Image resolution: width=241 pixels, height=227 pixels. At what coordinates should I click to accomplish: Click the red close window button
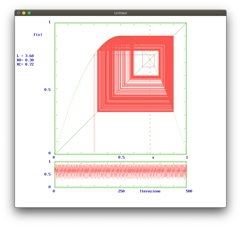pos(19,13)
